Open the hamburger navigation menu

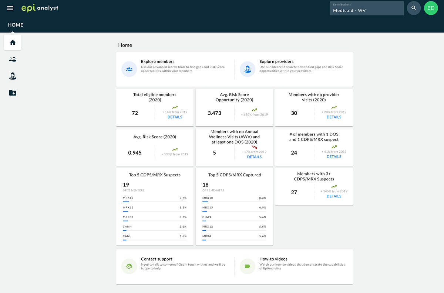[x=10, y=8]
